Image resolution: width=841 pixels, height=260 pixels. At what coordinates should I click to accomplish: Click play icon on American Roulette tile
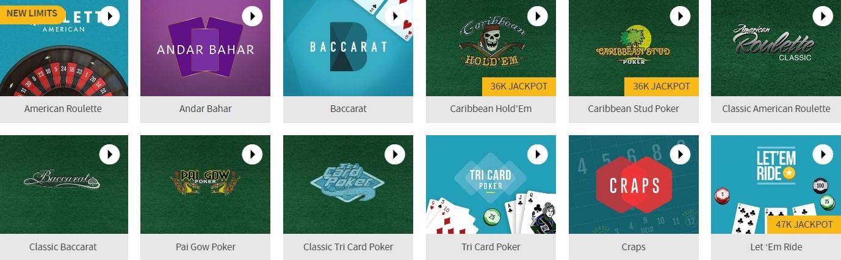[x=109, y=16]
